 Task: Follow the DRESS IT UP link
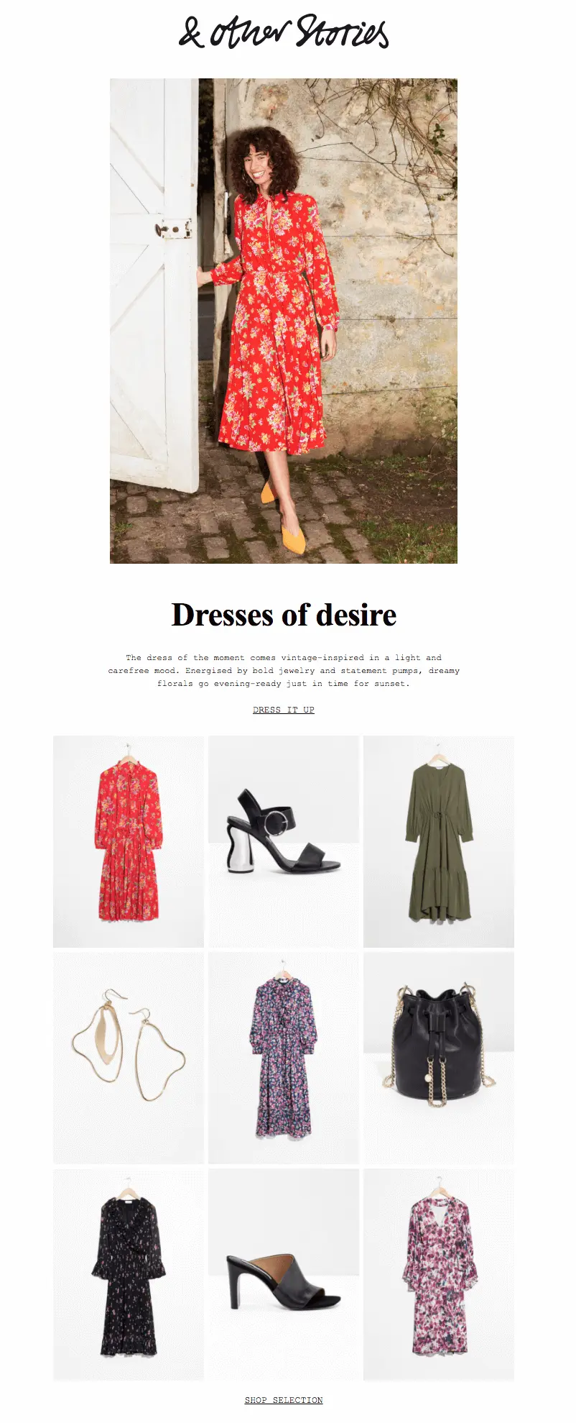click(x=284, y=710)
